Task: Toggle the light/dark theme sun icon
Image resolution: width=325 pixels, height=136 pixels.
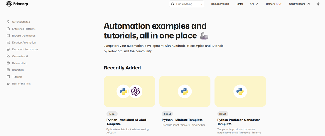Action: pyautogui.click(x=318, y=4)
